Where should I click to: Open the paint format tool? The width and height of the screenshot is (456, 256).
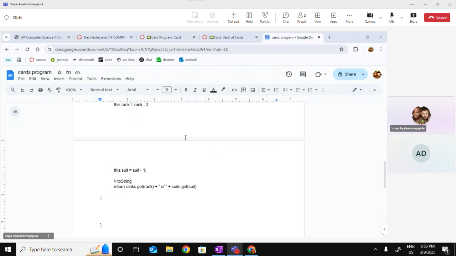58,90
